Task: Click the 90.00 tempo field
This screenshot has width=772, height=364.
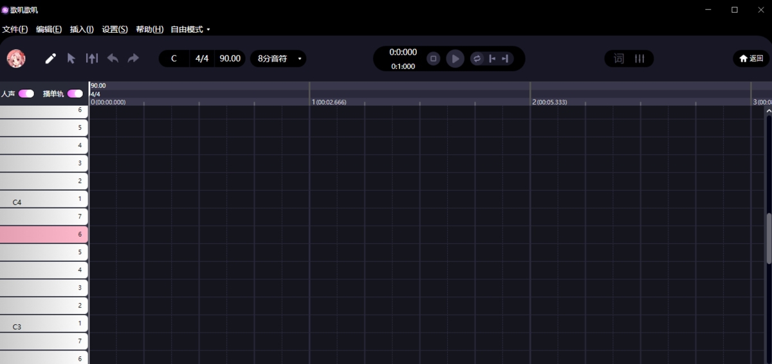Action: coord(230,58)
